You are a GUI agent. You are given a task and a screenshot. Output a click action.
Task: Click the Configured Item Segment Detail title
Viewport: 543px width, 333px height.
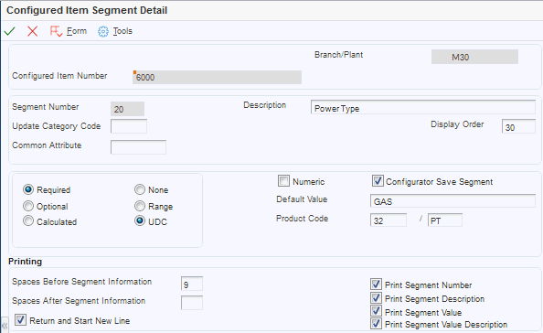pos(87,10)
